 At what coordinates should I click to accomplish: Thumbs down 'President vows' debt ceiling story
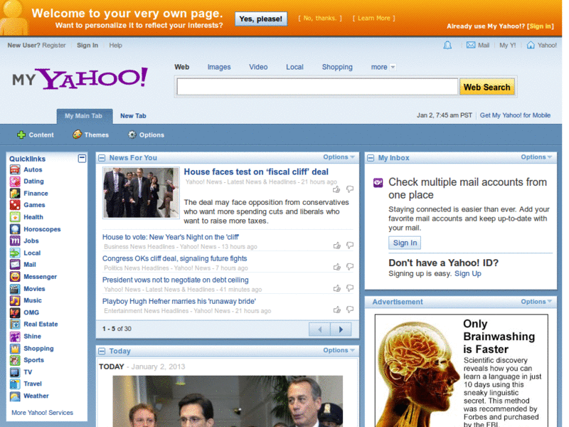(350, 288)
